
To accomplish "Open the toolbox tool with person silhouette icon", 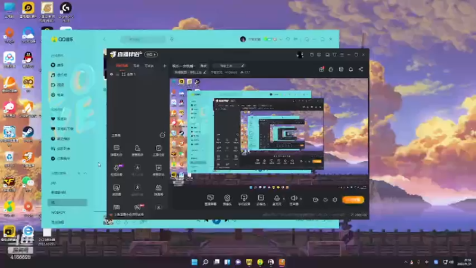I will click(x=137, y=150).
